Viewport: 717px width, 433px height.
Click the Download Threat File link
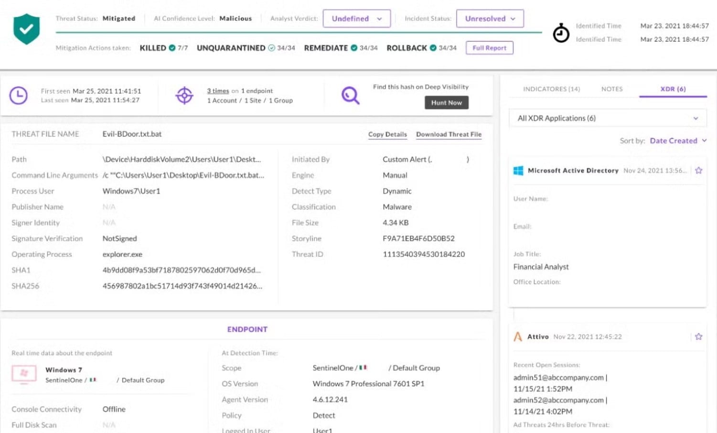448,134
